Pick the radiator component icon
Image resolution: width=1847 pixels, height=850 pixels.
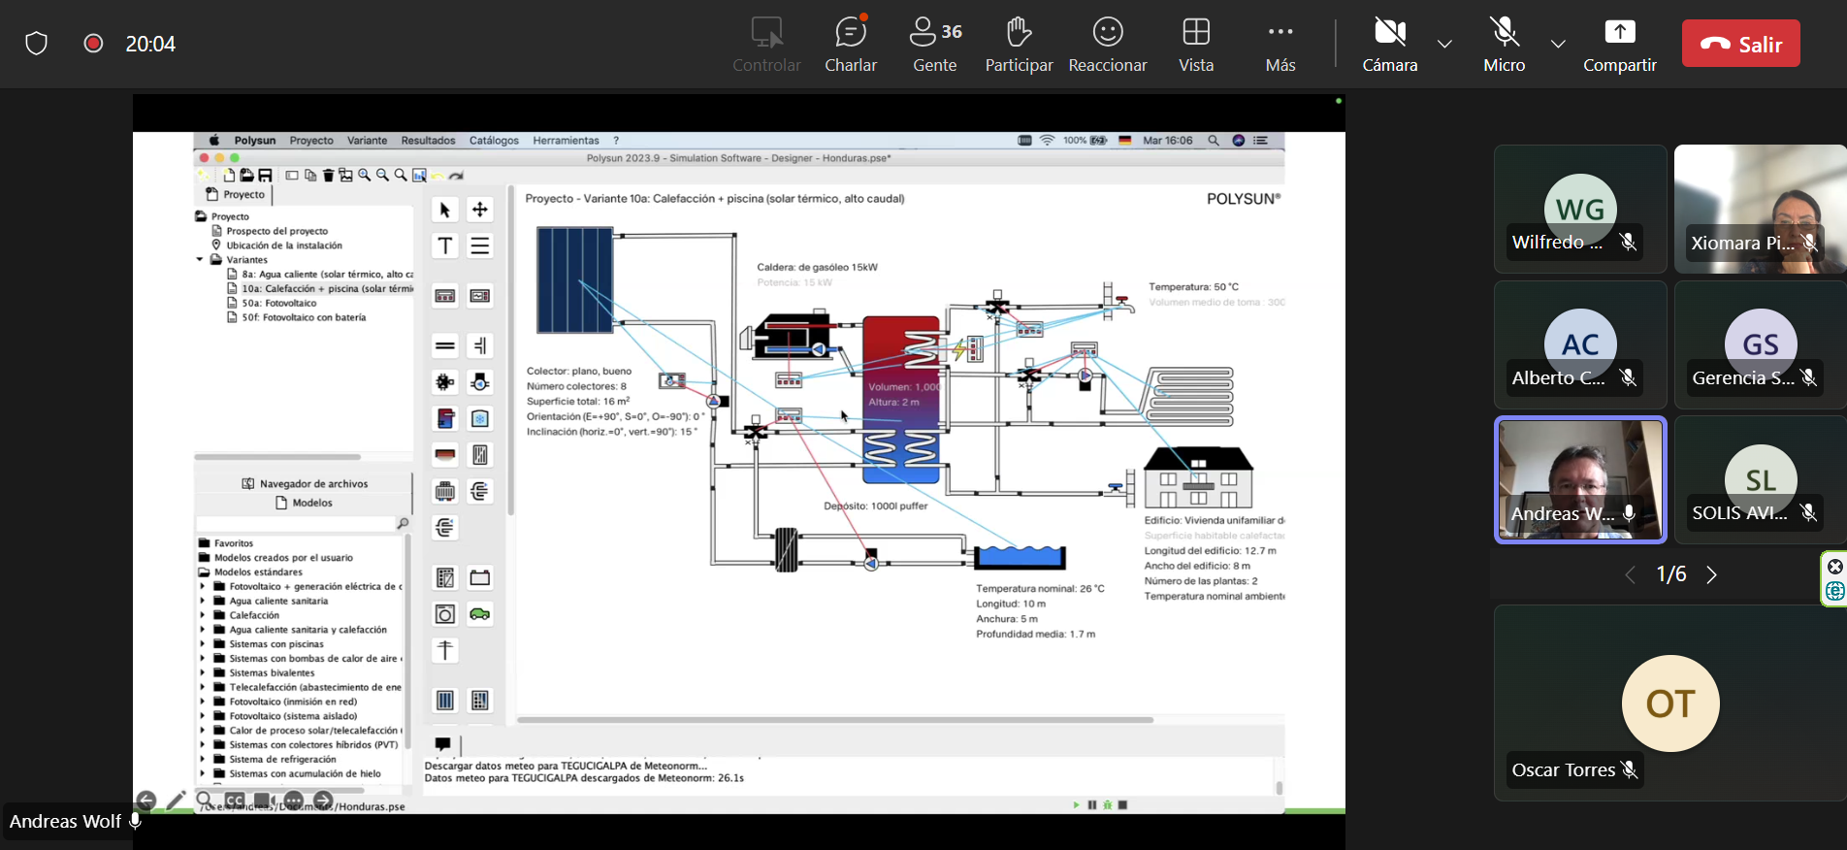pyautogui.click(x=445, y=491)
